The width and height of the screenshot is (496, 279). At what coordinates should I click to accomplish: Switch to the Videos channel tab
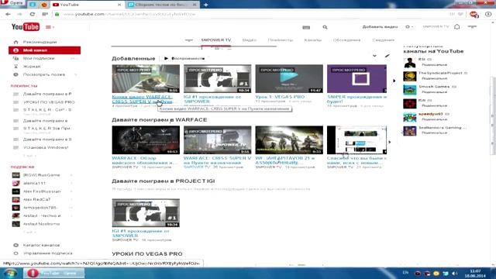click(x=250, y=40)
